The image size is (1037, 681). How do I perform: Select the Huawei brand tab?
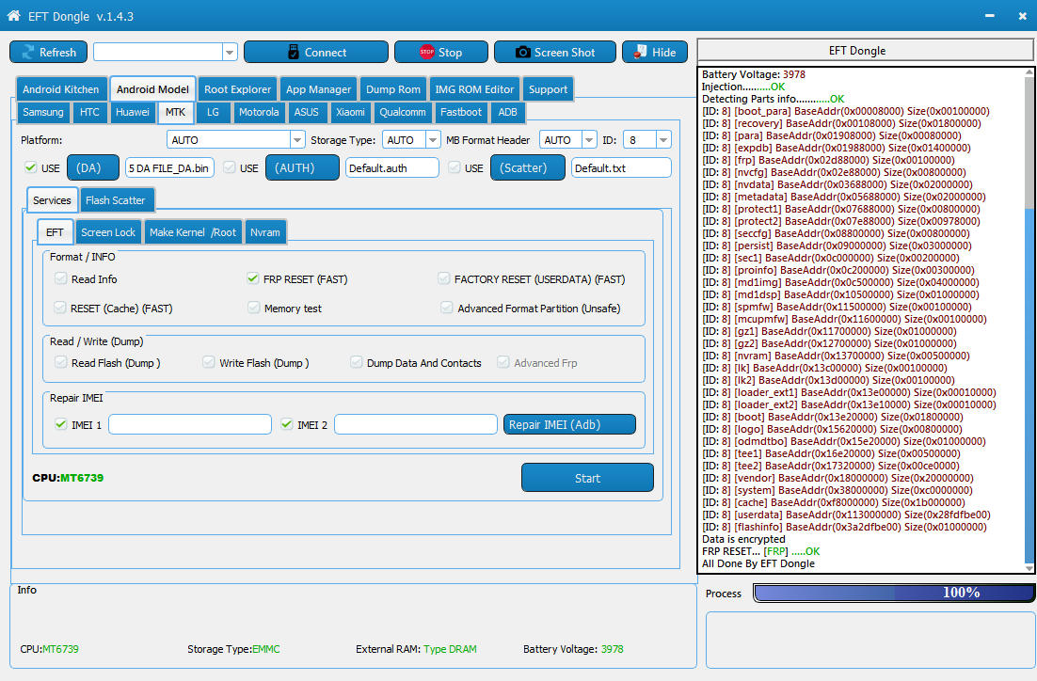[133, 112]
